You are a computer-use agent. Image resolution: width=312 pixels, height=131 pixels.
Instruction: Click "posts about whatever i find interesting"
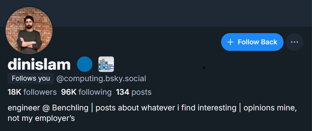tap(166, 108)
